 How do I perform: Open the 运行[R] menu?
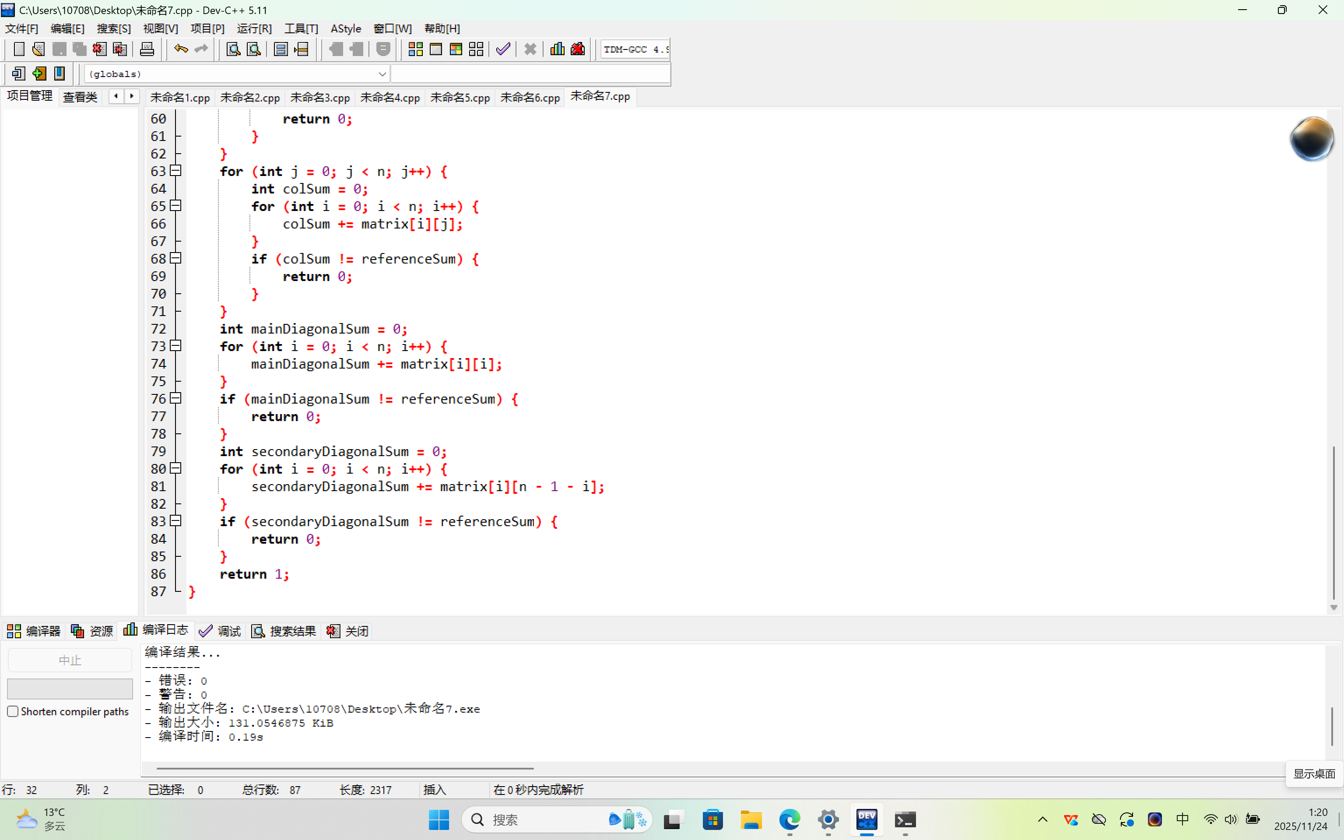pyautogui.click(x=254, y=28)
